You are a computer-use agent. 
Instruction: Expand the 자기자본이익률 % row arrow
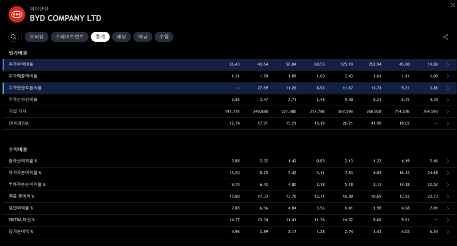pos(448,173)
